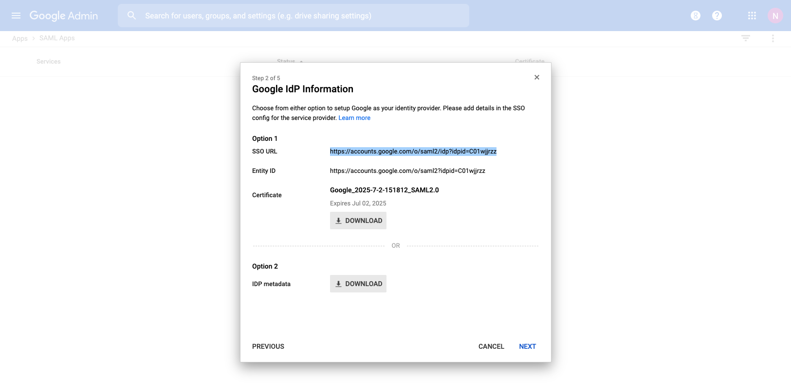Screen dimensions: 791x392
Task: Open the three-dot more options menu
Action: [773, 38]
